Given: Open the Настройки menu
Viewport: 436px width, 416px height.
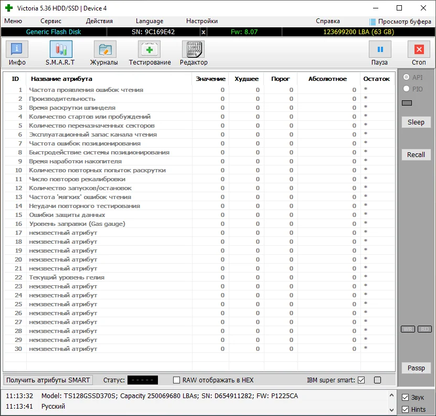Looking at the screenshot, I should coord(202,21).
